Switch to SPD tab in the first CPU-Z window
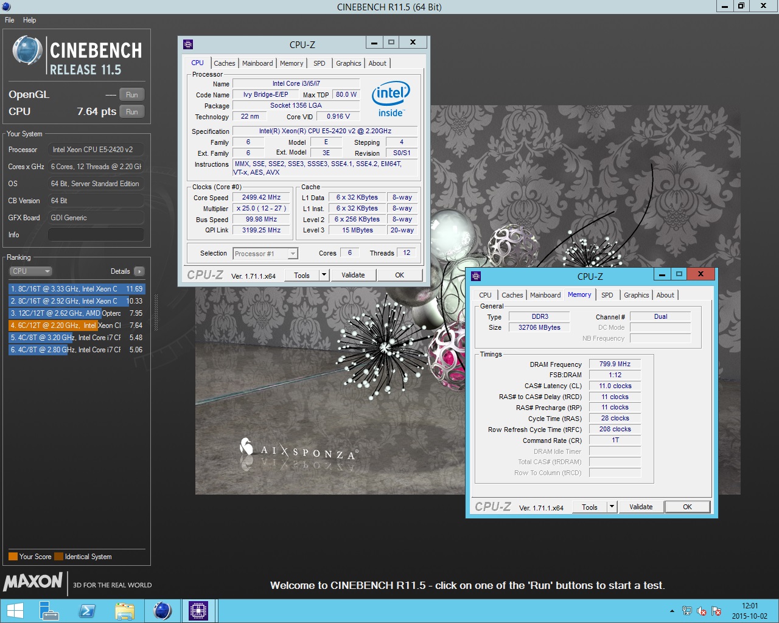779x623 pixels. coord(320,63)
